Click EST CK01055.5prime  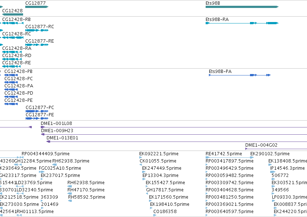(x=158, y=161)
